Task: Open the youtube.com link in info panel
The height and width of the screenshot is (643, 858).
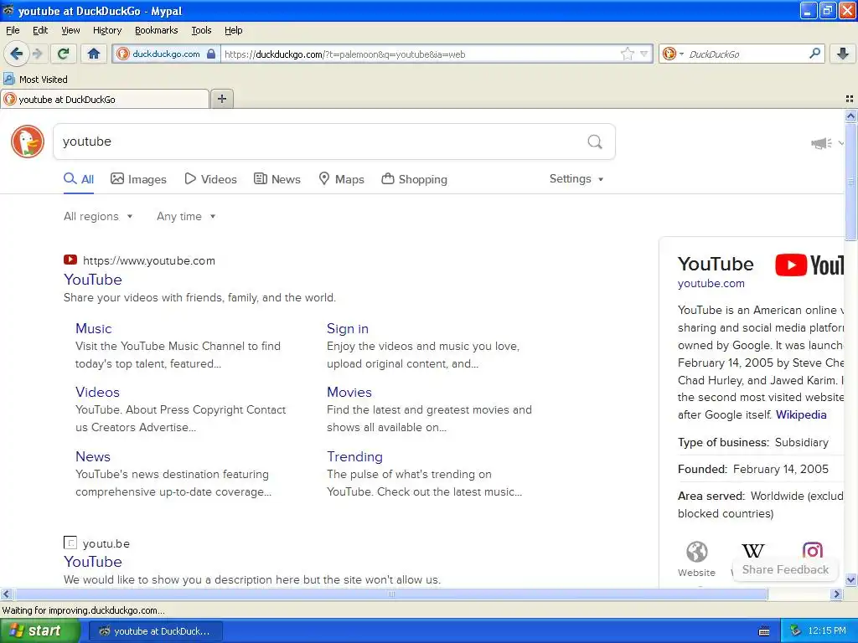Action: click(x=711, y=283)
